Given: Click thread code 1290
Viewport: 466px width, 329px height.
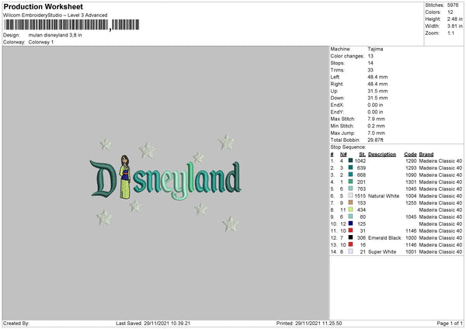Looking at the screenshot, I should (411, 161).
